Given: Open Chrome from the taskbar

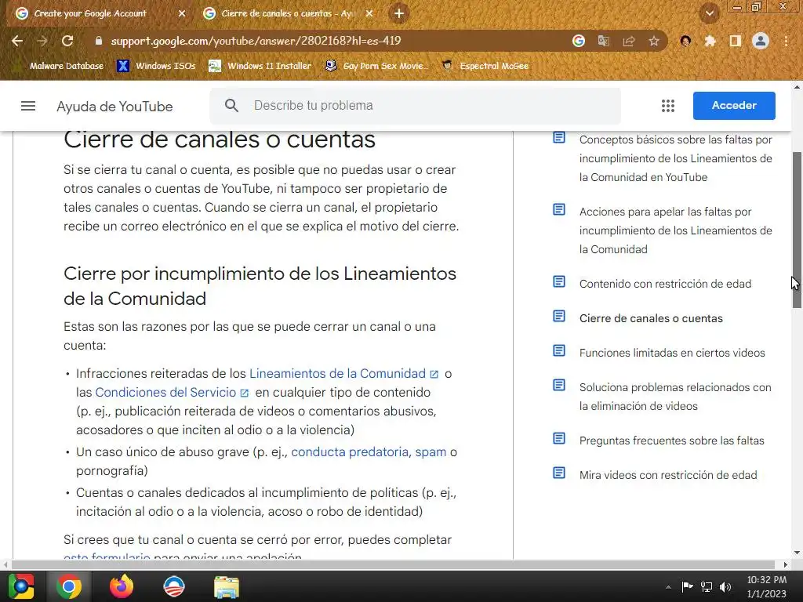Looking at the screenshot, I should (69, 586).
